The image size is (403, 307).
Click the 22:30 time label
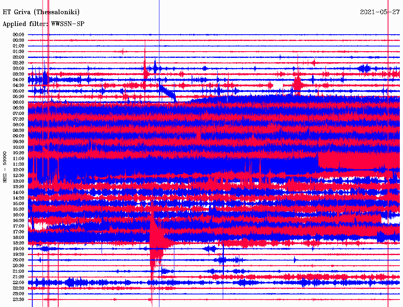point(18,288)
